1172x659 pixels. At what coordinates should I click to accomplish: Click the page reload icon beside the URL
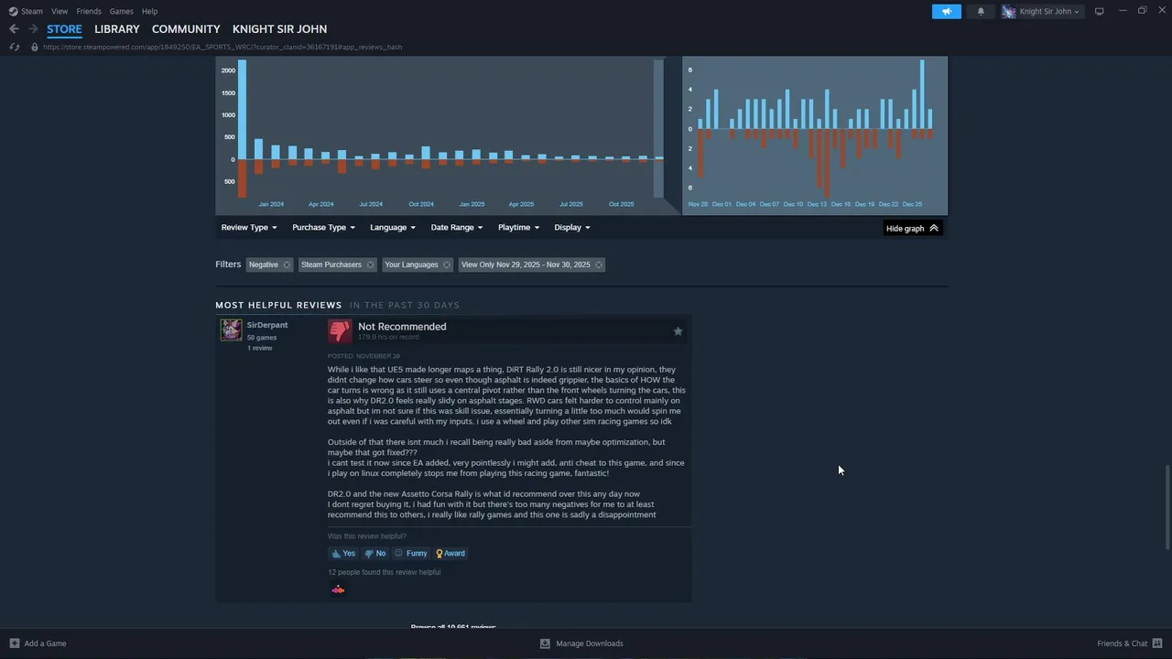pyautogui.click(x=14, y=47)
